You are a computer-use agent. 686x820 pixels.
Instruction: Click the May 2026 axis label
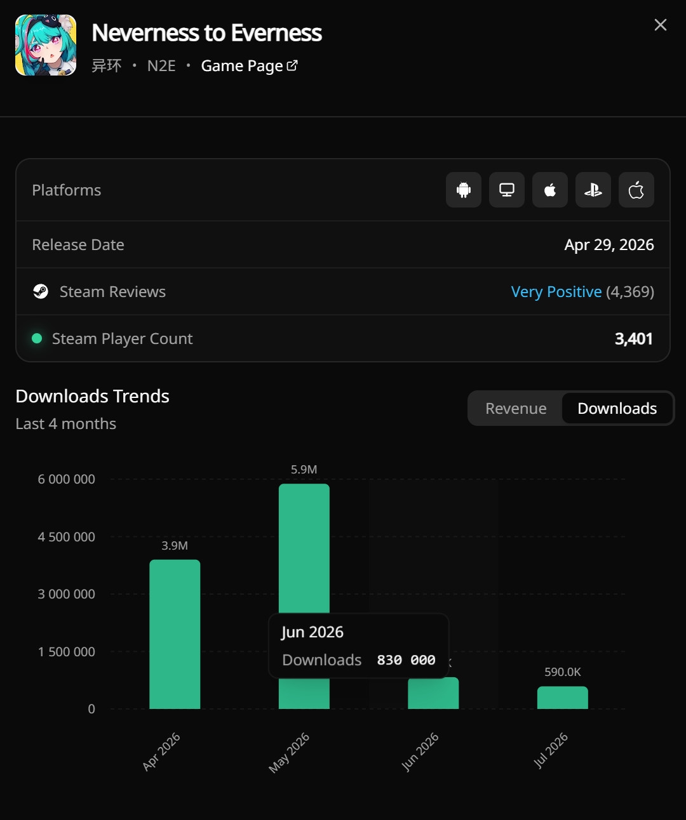point(289,753)
